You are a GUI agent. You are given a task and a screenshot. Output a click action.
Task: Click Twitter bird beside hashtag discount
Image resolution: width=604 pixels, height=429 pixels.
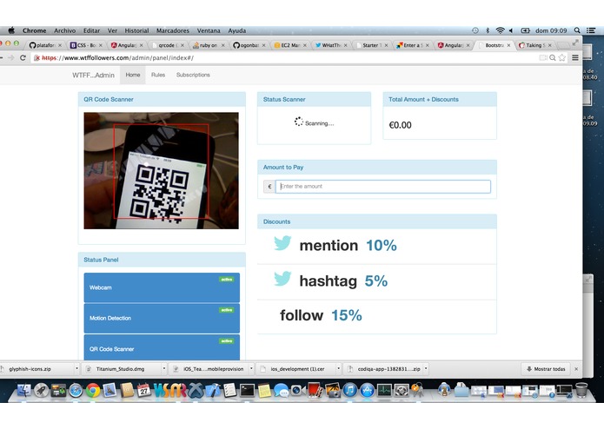282,279
